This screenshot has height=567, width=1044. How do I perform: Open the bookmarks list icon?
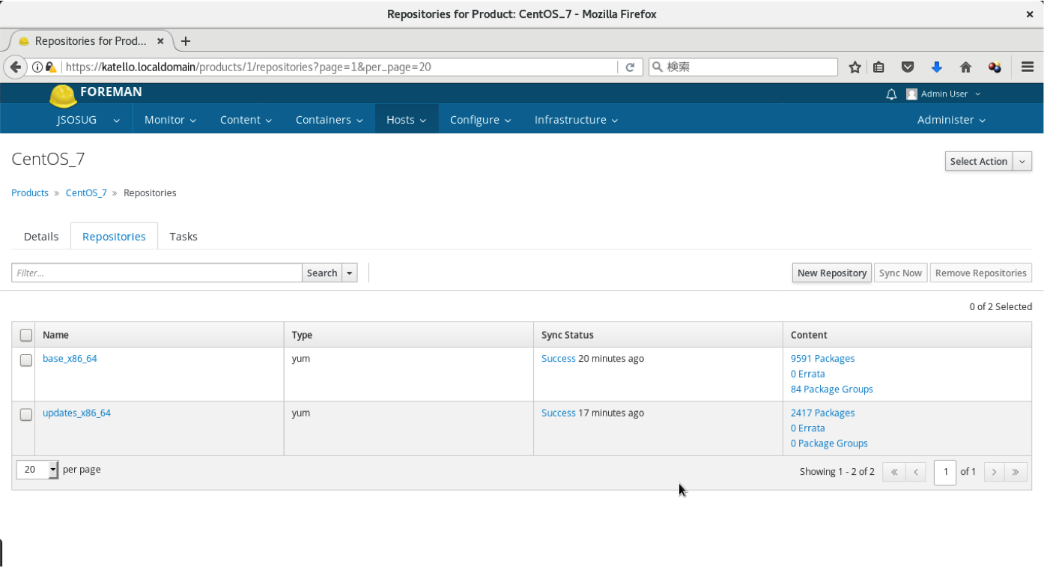(879, 67)
